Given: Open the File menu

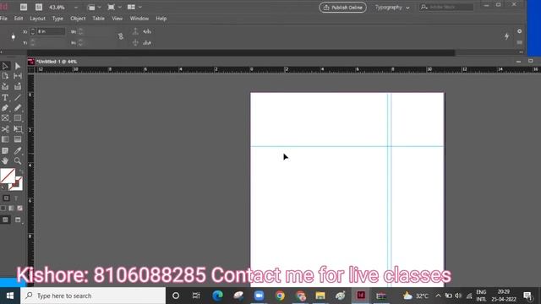Looking at the screenshot, I should 3,19.
